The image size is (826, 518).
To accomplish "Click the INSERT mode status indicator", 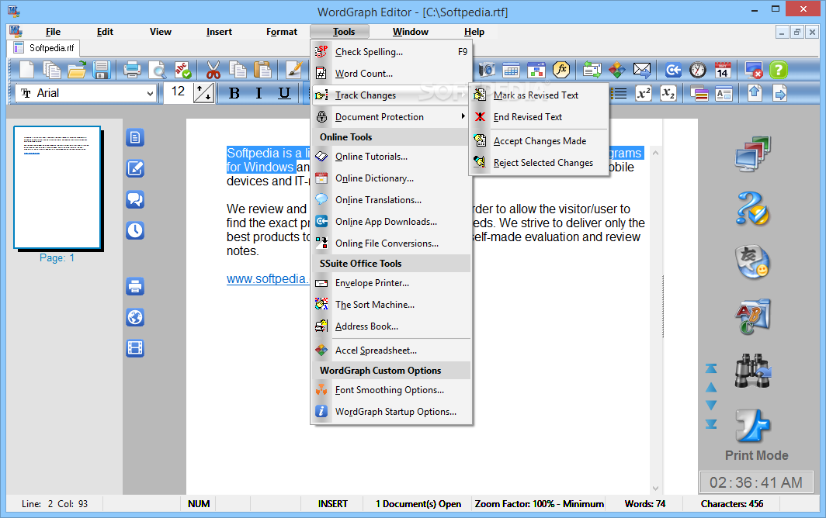I will pyautogui.click(x=332, y=504).
